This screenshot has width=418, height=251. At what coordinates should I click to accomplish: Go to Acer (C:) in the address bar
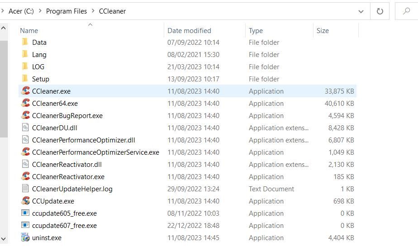click(21, 11)
